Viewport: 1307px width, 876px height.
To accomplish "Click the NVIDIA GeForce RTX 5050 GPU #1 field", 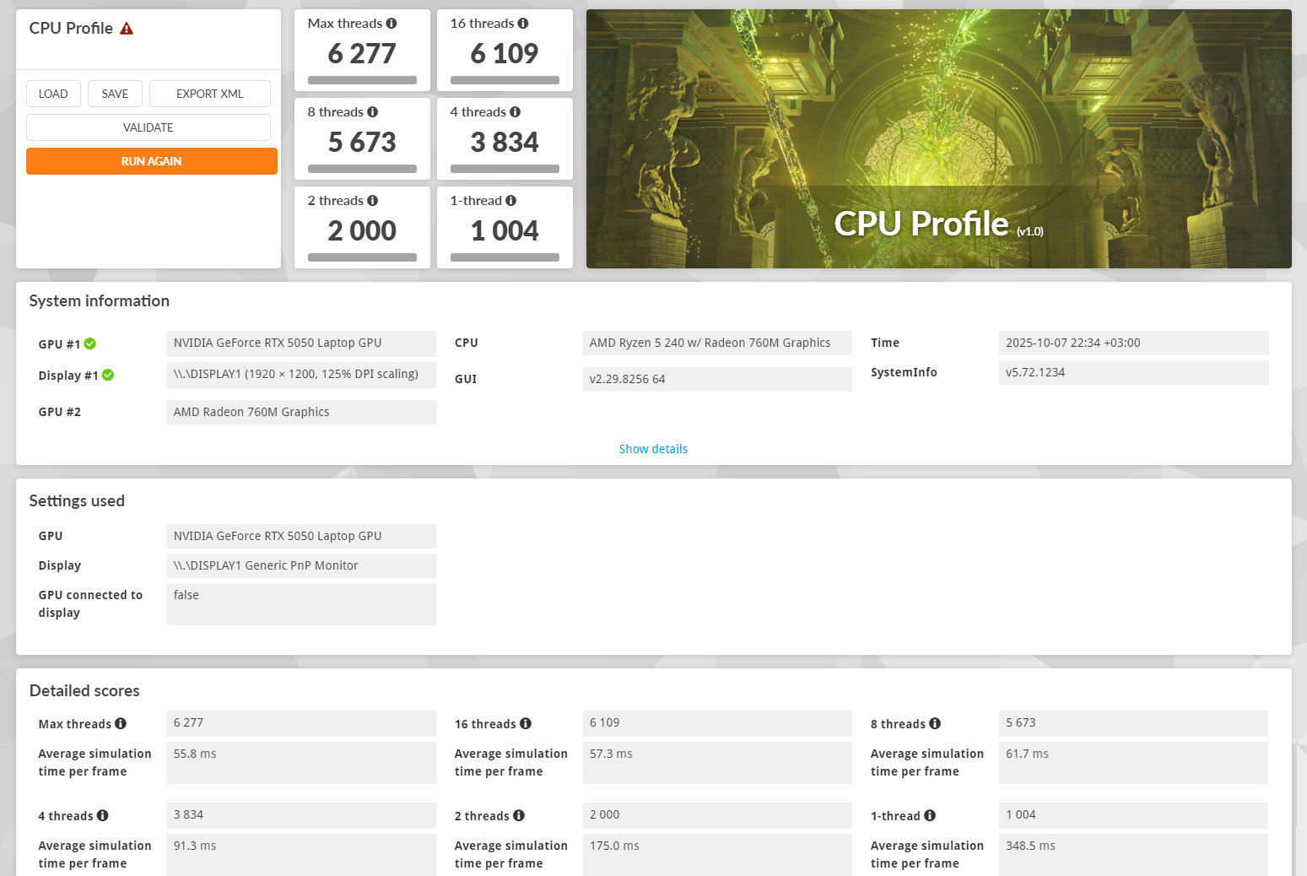I will 301,343.
